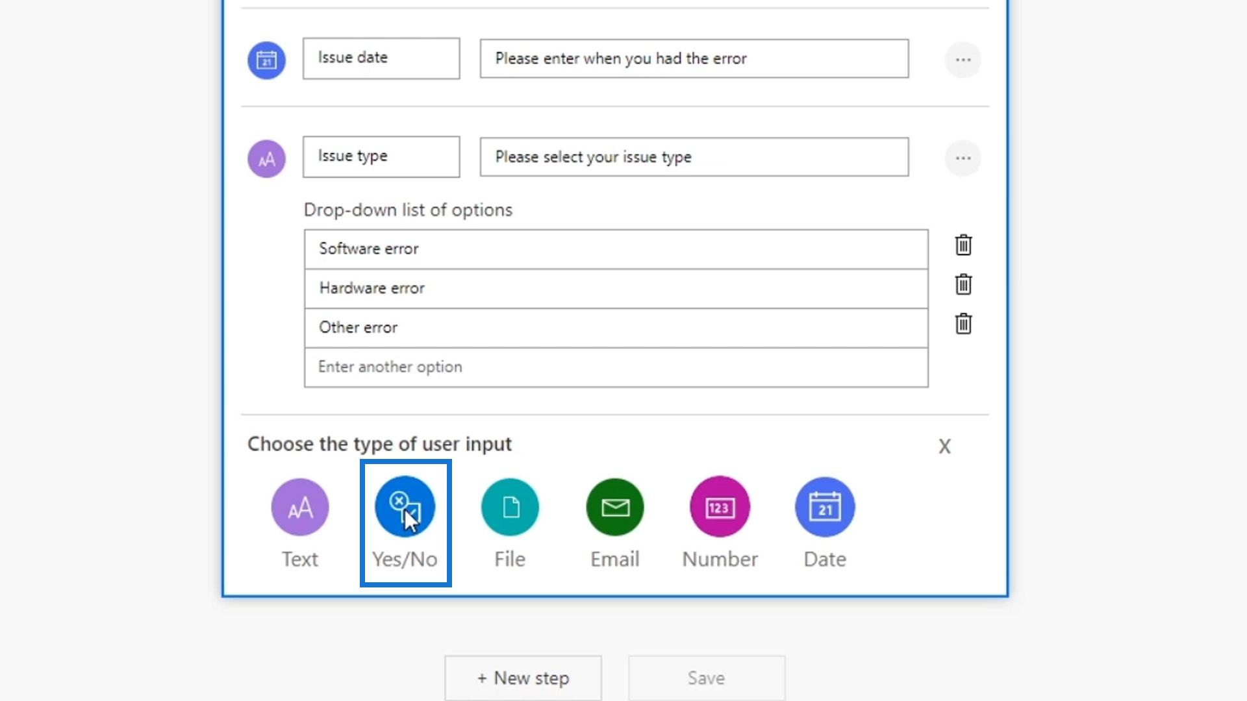This screenshot has height=701, width=1247.
Task: Click the Other error option field
Action: click(x=616, y=328)
